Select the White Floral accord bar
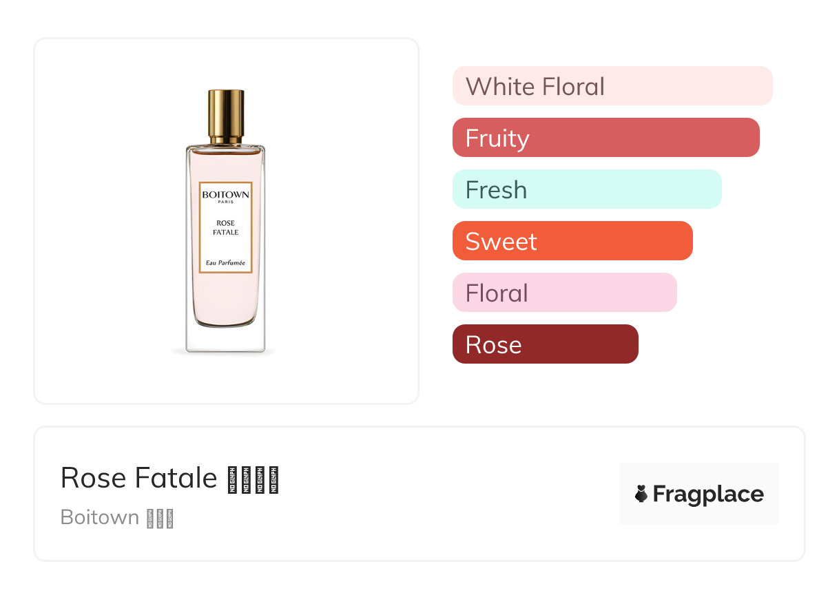 tap(612, 86)
